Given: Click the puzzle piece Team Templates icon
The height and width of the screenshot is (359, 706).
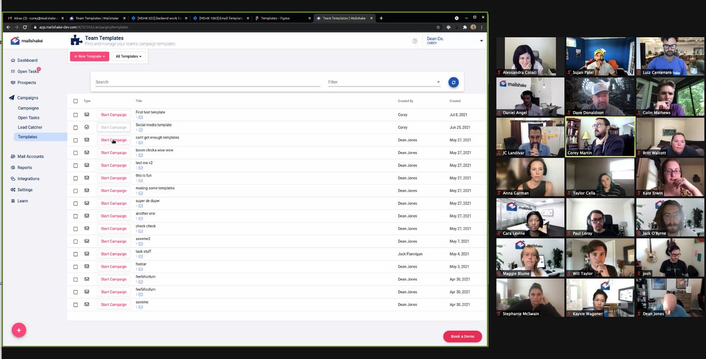Looking at the screenshot, I should [76, 40].
